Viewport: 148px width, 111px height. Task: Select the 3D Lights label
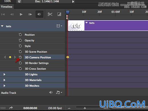click(31, 74)
